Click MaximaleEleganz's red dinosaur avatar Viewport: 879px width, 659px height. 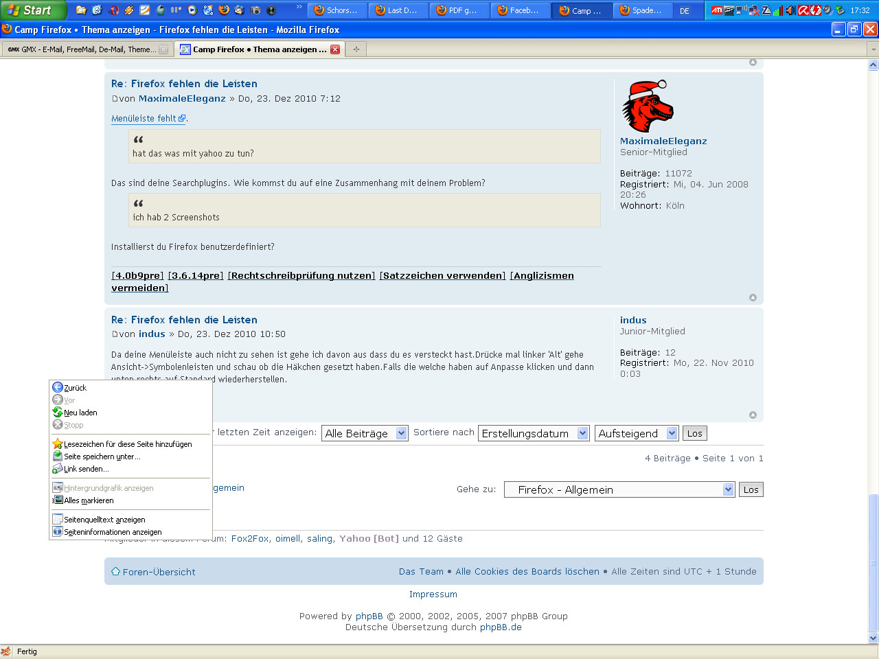(x=647, y=106)
